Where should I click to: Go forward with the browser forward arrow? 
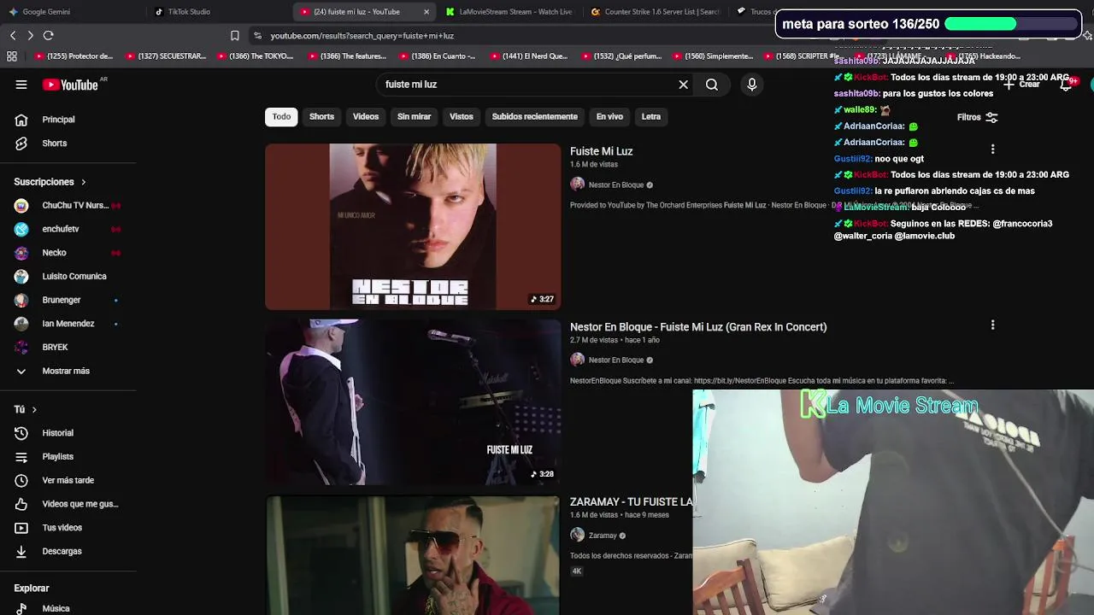[x=30, y=35]
